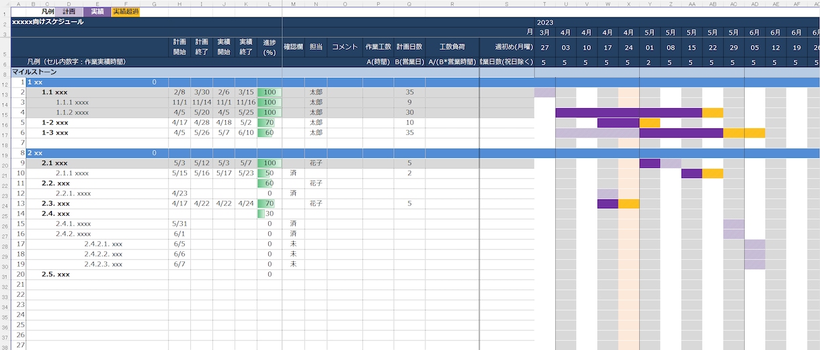Select column L header
This screenshot has width=820, height=350.
coord(270,4)
